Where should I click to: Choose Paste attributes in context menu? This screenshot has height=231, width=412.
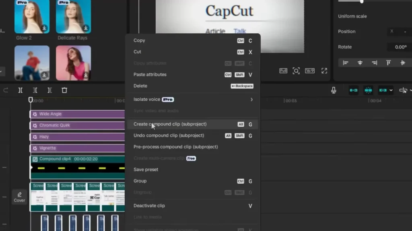point(193,75)
